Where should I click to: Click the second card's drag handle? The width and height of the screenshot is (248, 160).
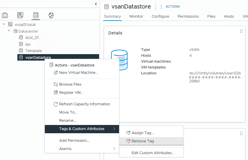coord(241,134)
